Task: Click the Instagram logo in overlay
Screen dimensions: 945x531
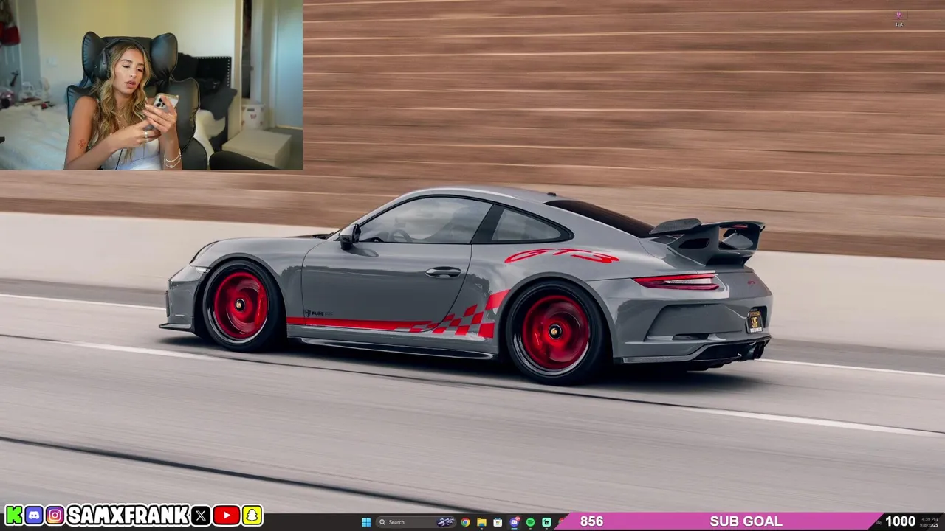Action: (x=55, y=515)
